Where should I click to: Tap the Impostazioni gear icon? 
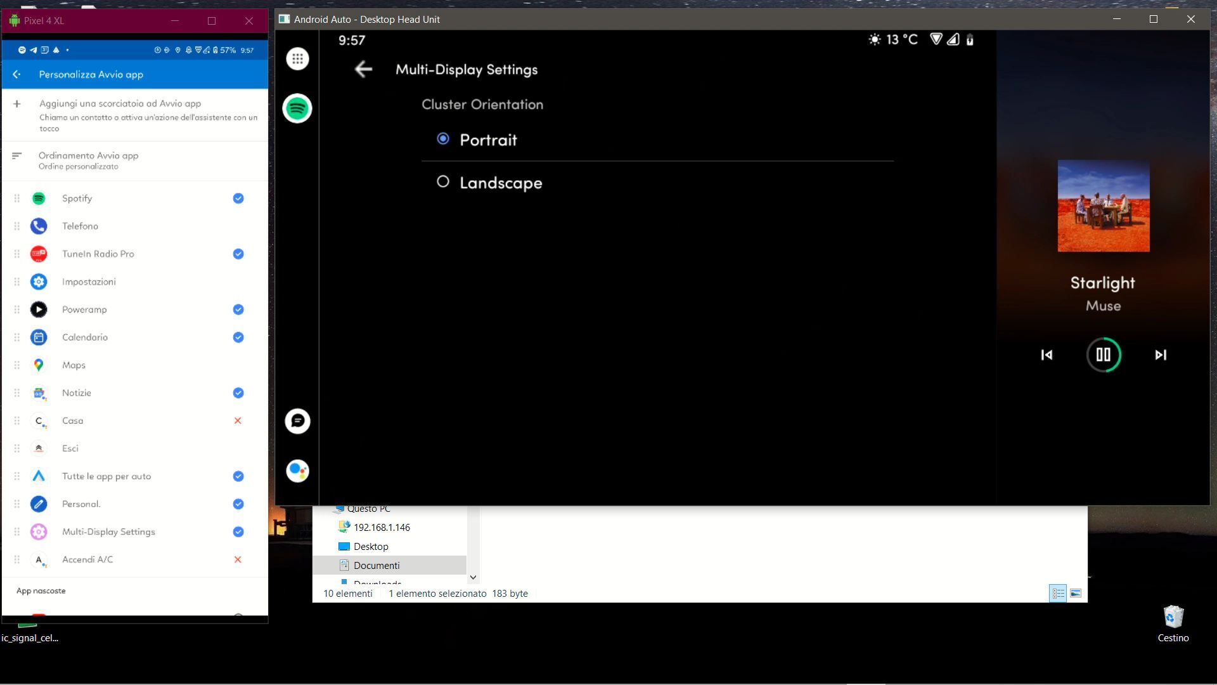39,282
